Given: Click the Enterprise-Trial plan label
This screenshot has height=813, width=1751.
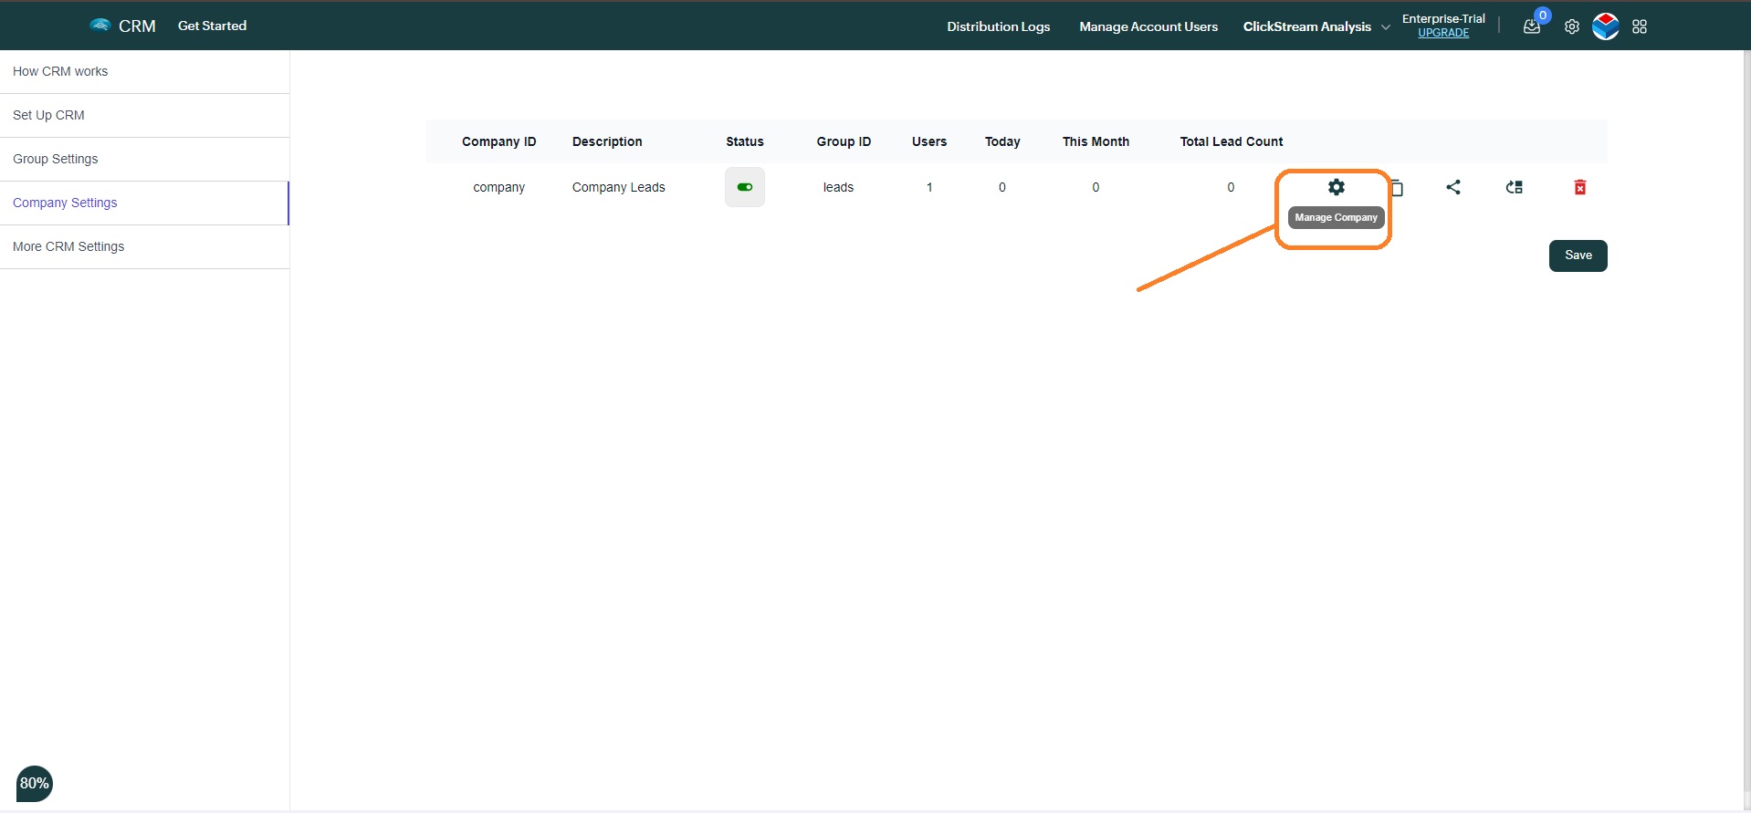Looking at the screenshot, I should click(x=1443, y=18).
